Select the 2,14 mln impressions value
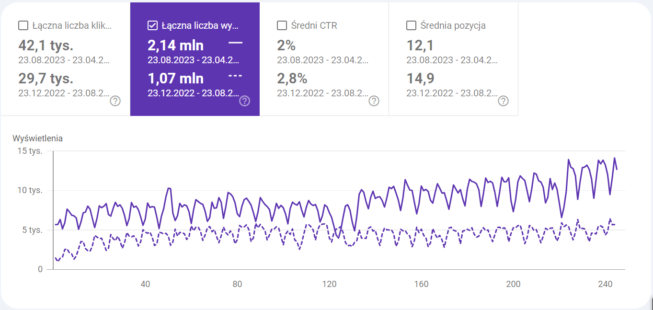The image size is (653, 310). [175, 46]
